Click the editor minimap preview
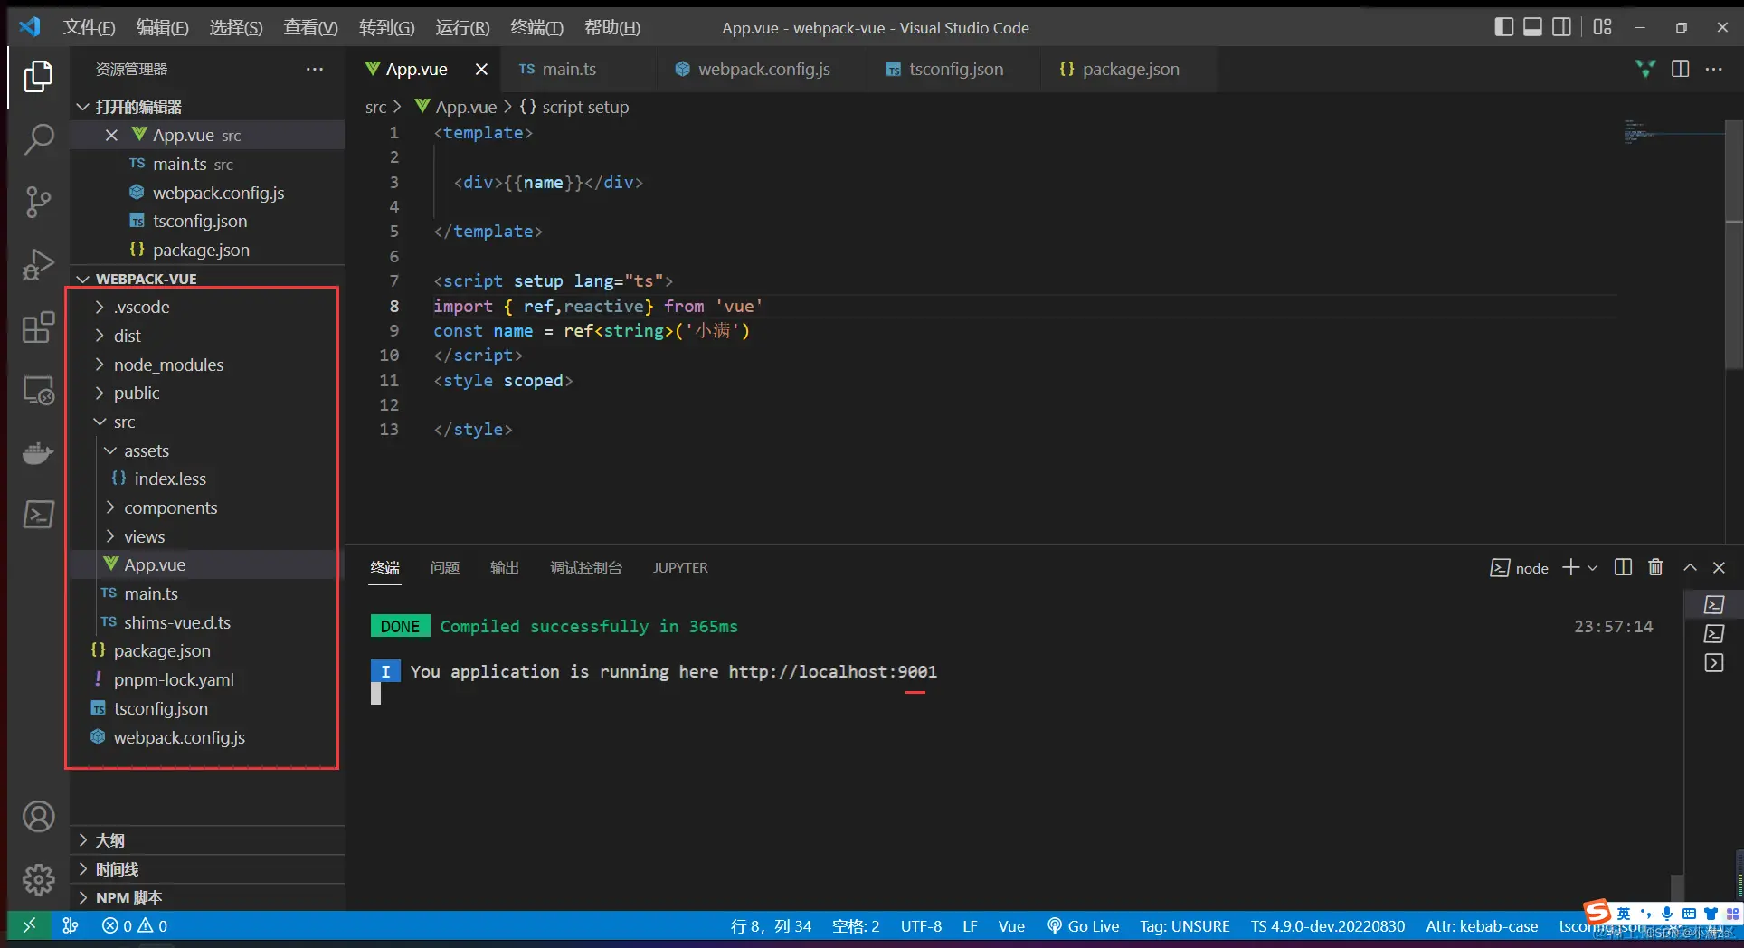The height and width of the screenshot is (948, 1744). (x=1673, y=133)
